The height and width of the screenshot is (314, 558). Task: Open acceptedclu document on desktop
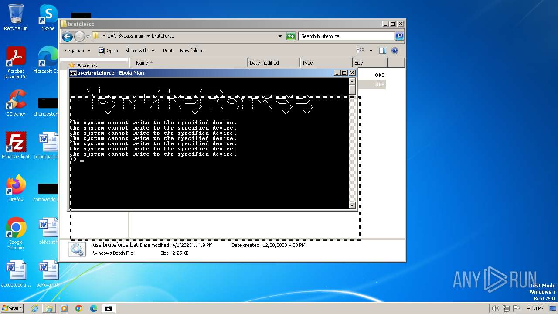pos(16,274)
